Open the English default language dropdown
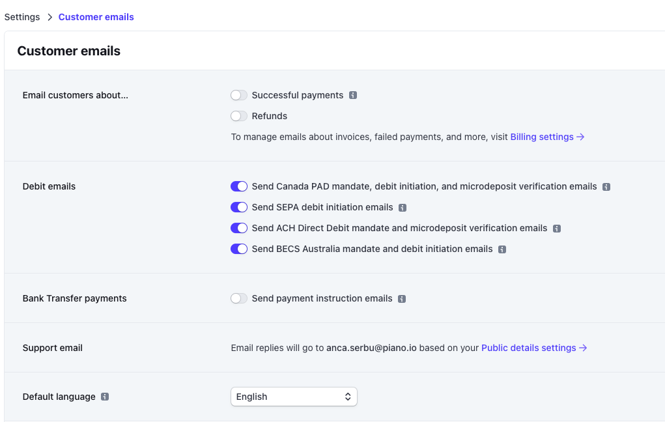665x422 pixels. pyautogui.click(x=294, y=397)
